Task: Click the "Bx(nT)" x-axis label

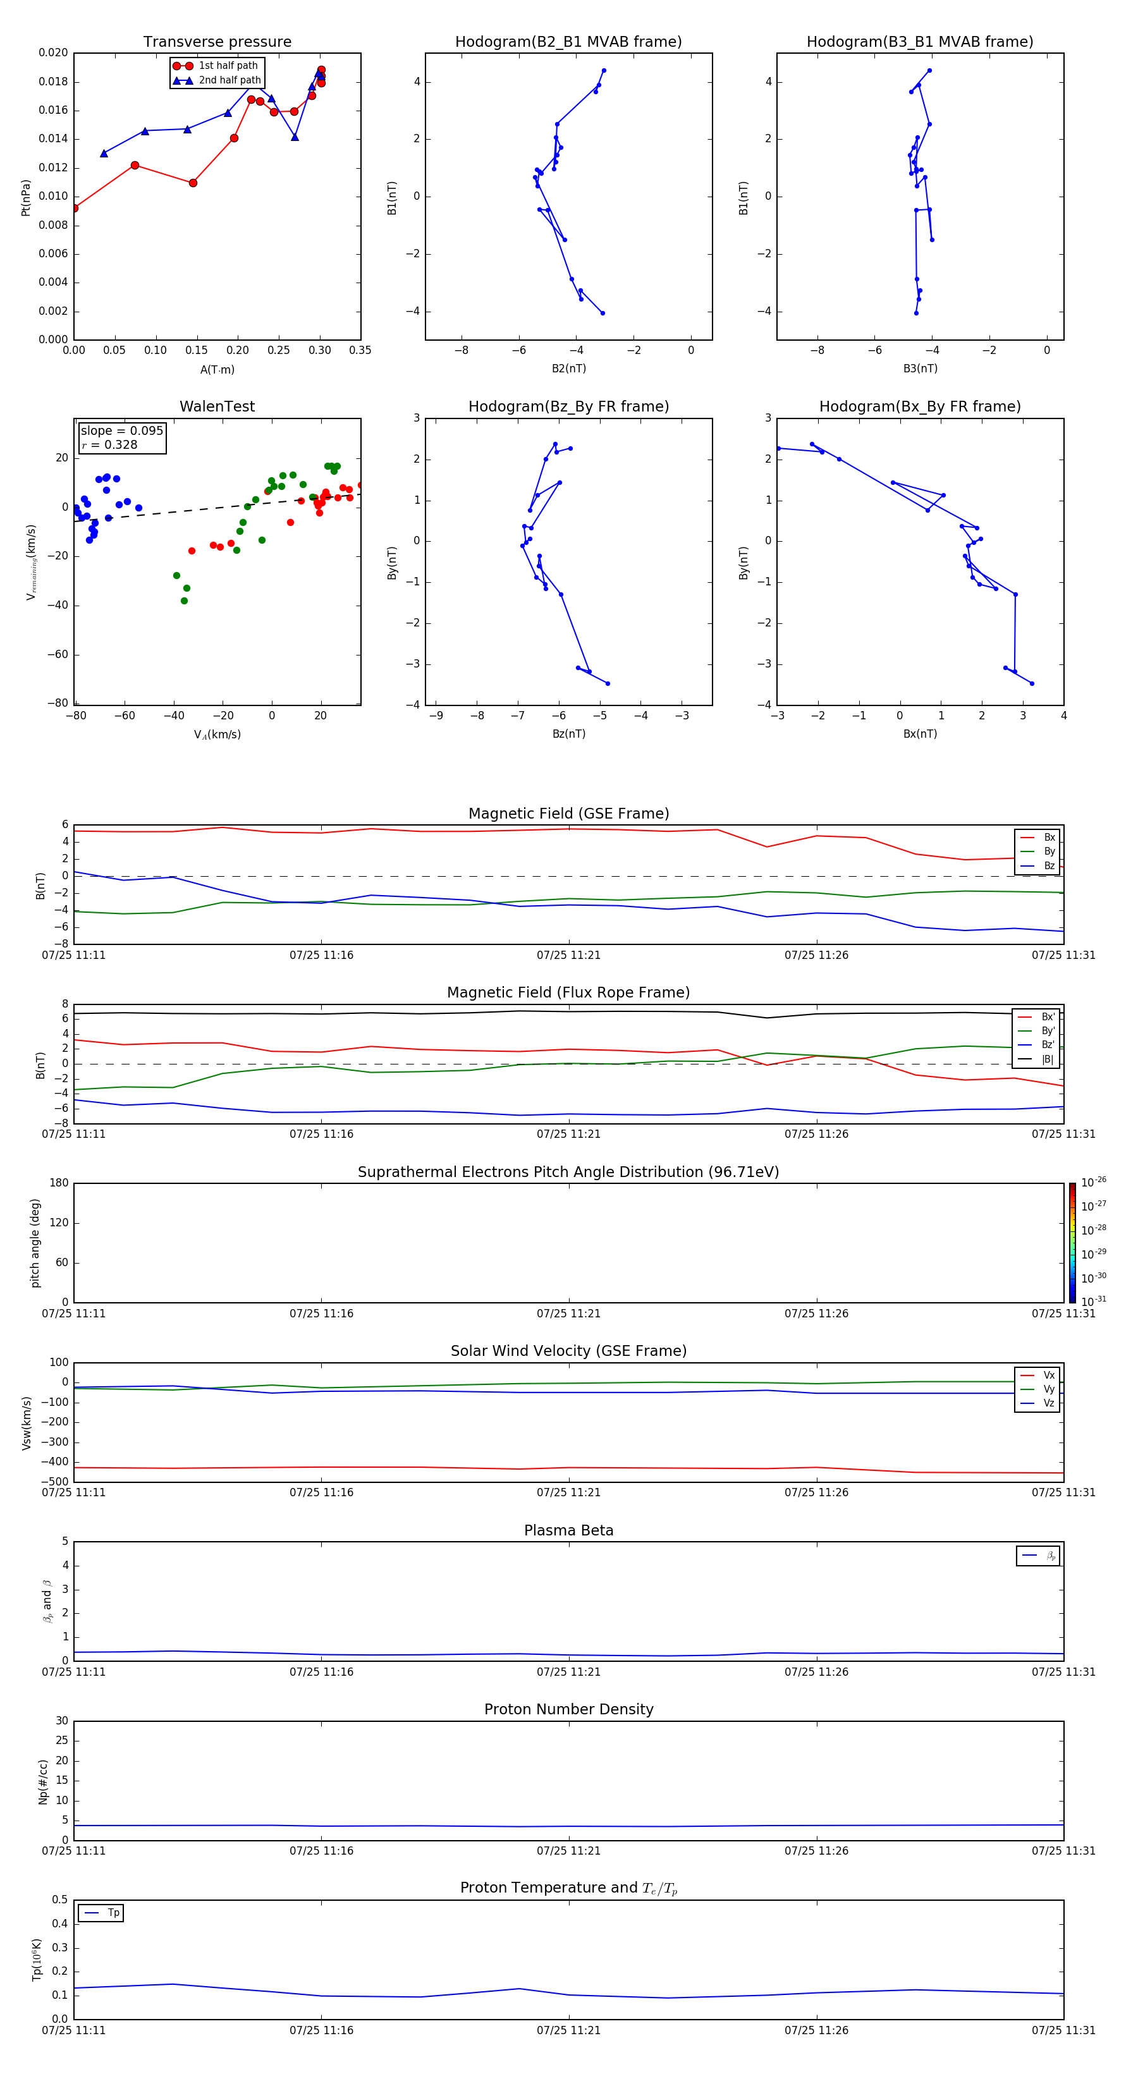Action: [920, 734]
